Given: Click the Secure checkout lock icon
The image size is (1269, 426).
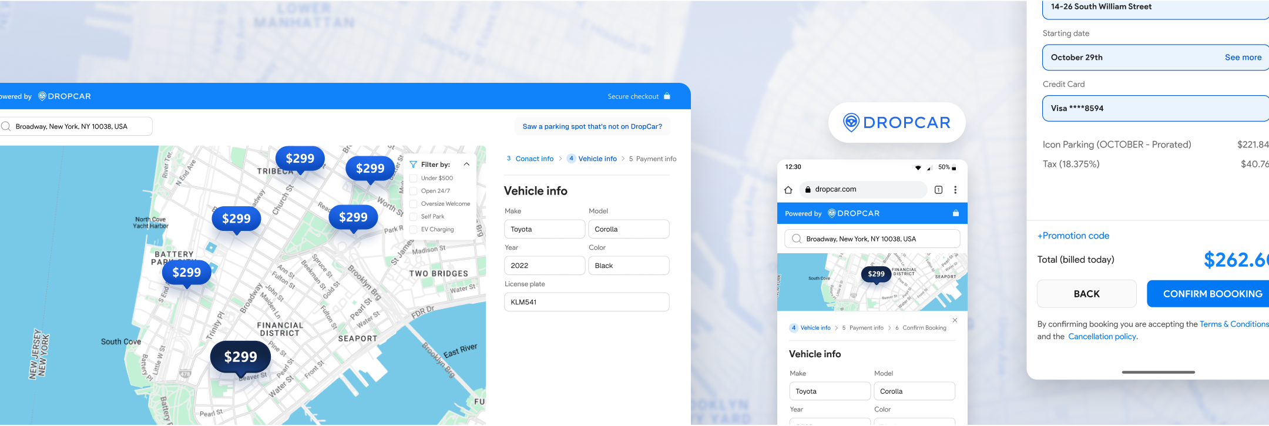Looking at the screenshot, I should pyautogui.click(x=667, y=96).
